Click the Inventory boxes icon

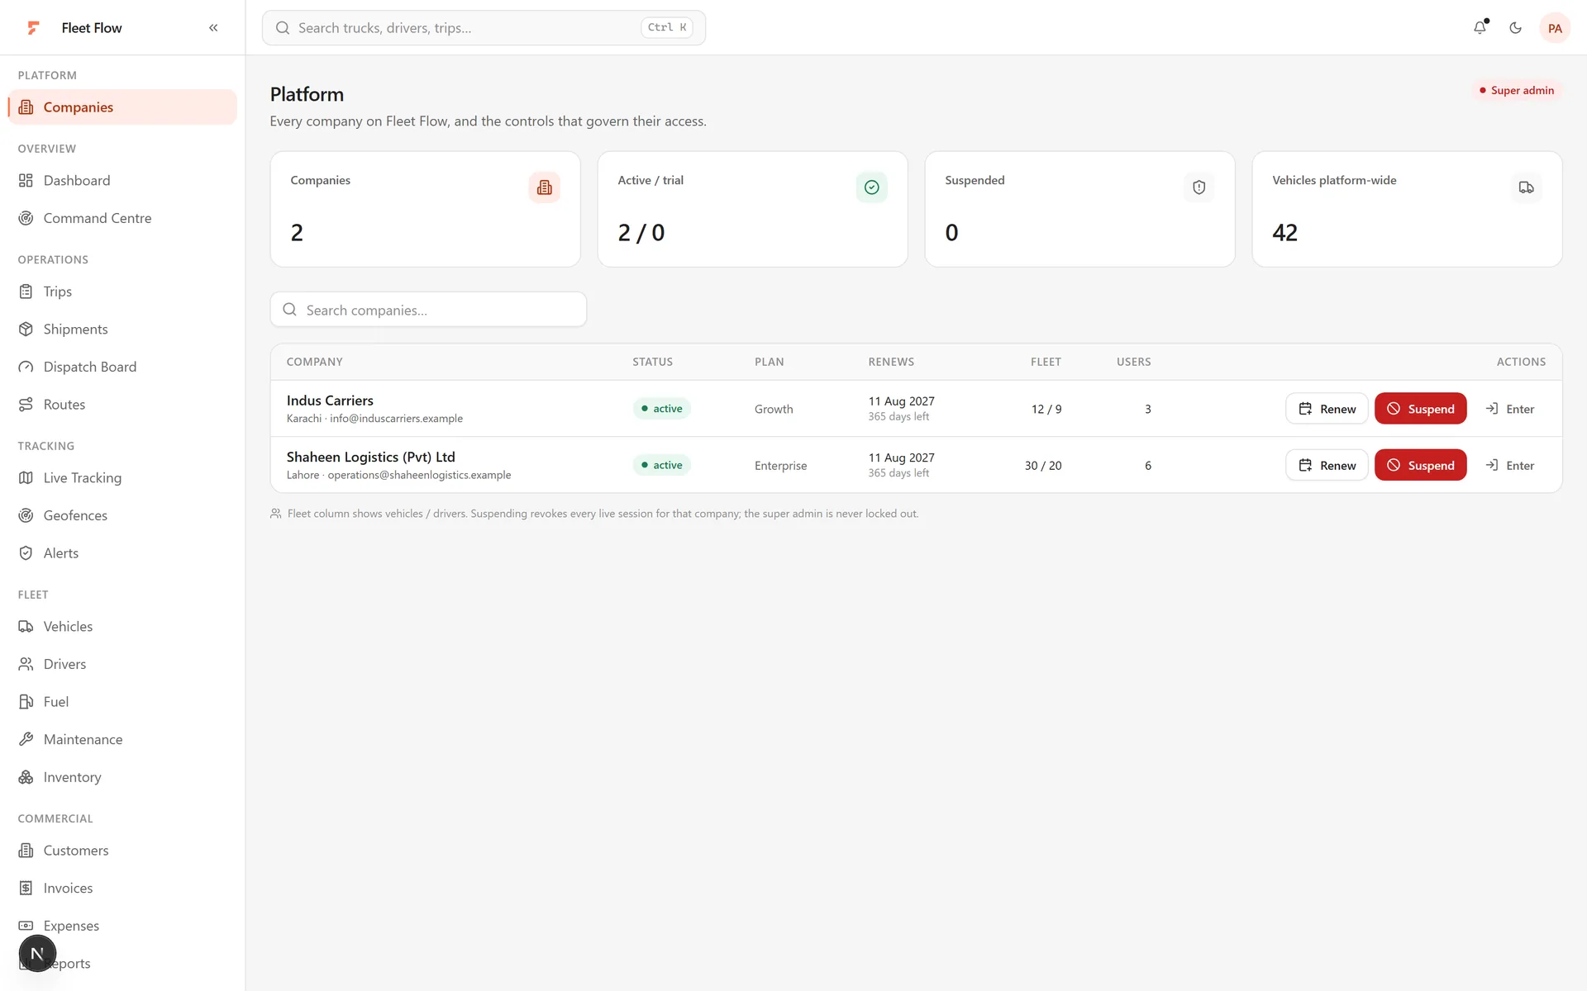pyautogui.click(x=26, y=777)
